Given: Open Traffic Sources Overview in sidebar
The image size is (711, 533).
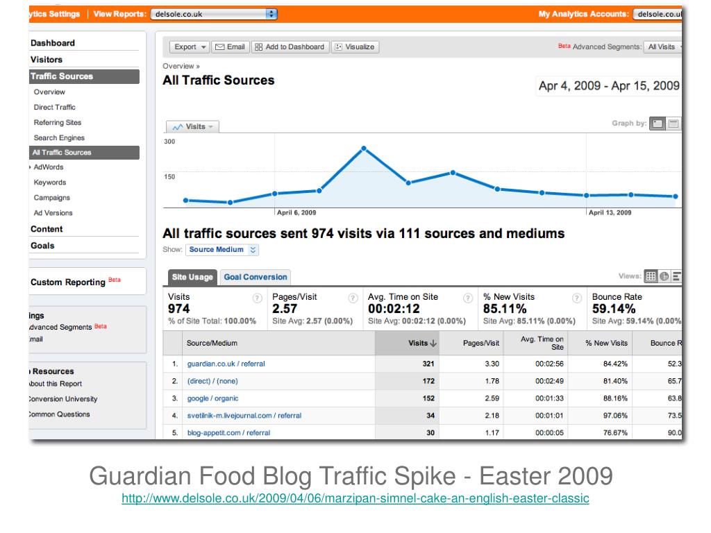Looking at the screenshot, I should click(x=49, y=92).
